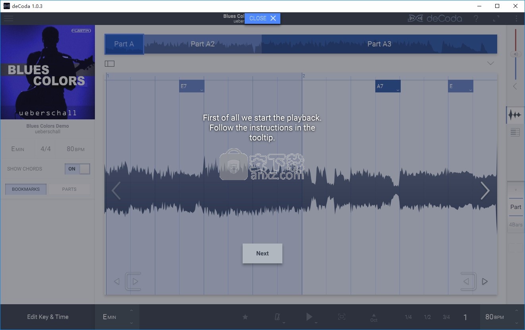Click the 80 BPM tempo field in the bottom bar
Screen dimensions: 525x330
(495, 317)
